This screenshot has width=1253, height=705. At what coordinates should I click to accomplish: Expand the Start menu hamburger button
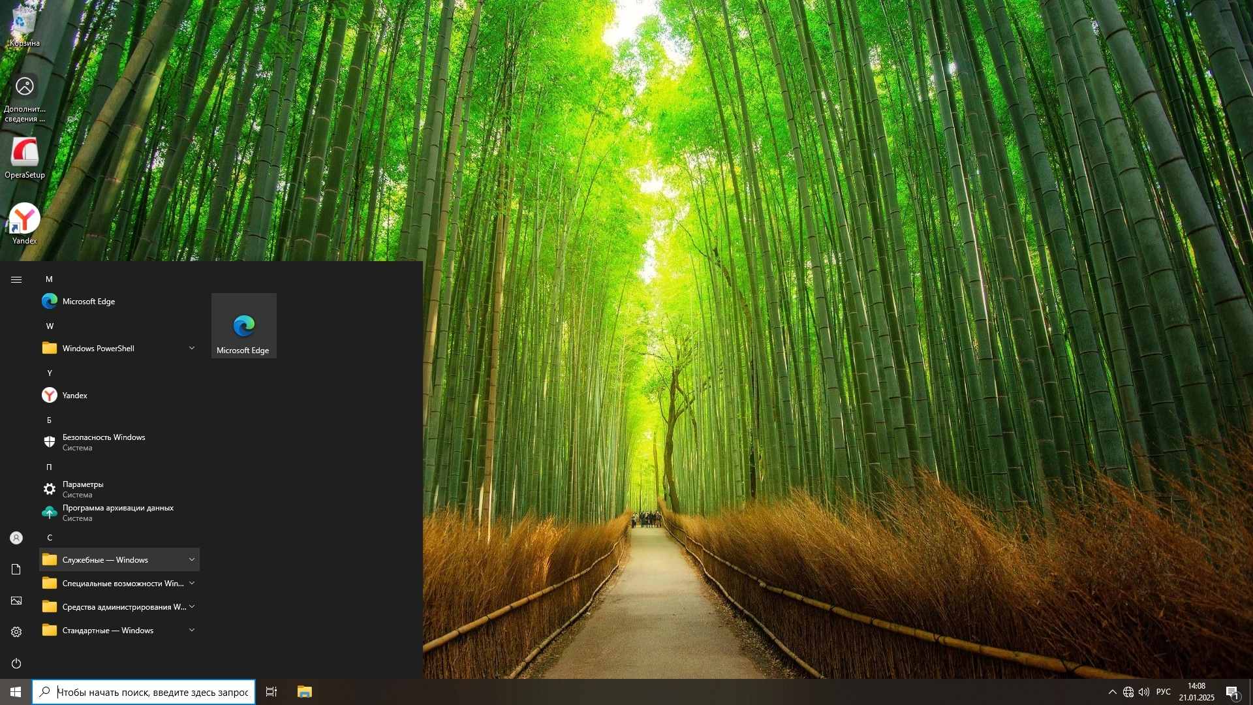[16, 279]
